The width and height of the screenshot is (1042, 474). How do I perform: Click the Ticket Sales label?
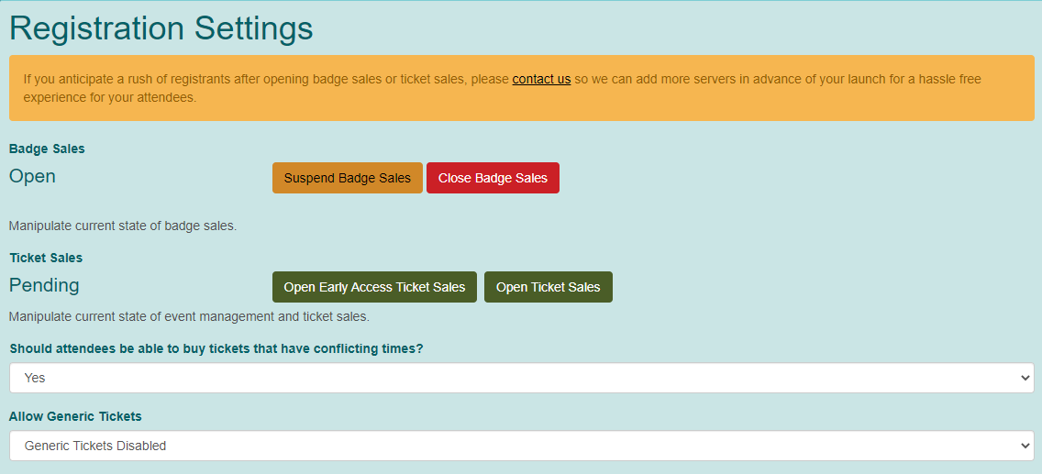pyautogui.click(x=46, y=258)
